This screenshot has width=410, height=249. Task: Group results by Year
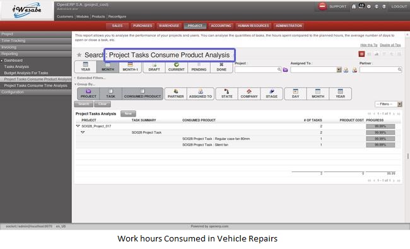340,93
